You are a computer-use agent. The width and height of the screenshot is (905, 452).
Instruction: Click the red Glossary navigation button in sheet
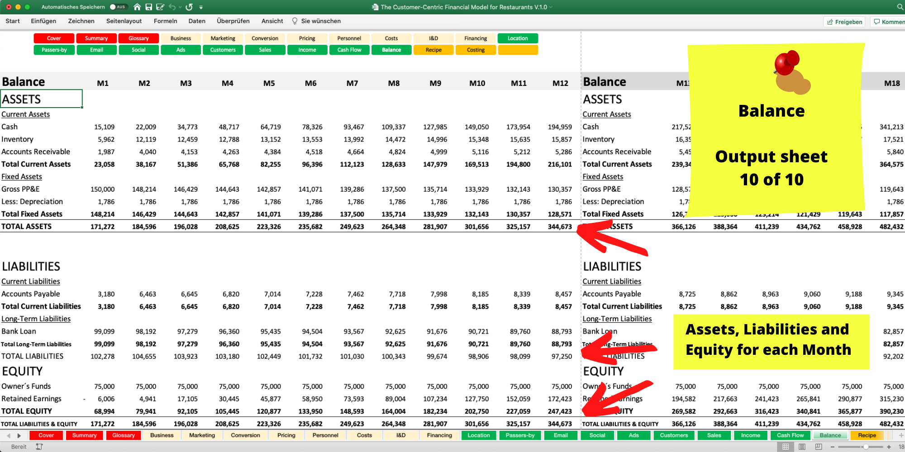click(x=138, y=38)
